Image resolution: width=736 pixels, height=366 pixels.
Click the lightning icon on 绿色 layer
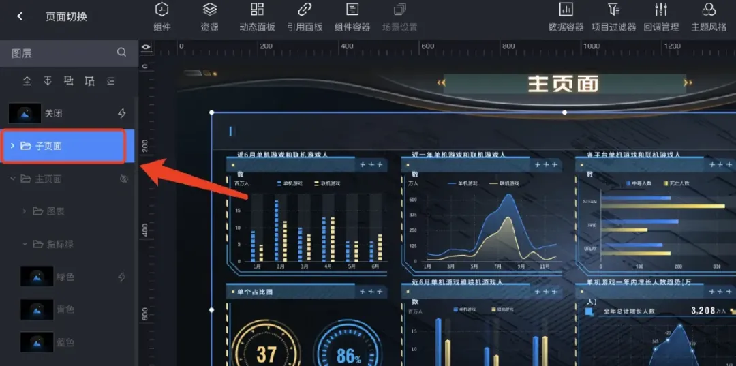[121, 277]
